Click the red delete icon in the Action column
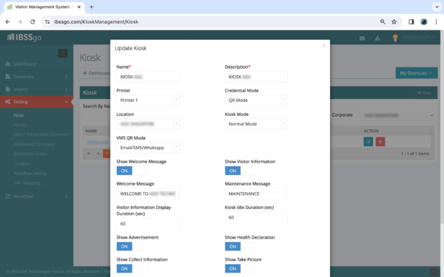The image size is (444, 277). click(380, 142)
